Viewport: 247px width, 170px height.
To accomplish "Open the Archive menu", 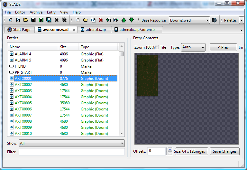I will click(x=36, y=12).
